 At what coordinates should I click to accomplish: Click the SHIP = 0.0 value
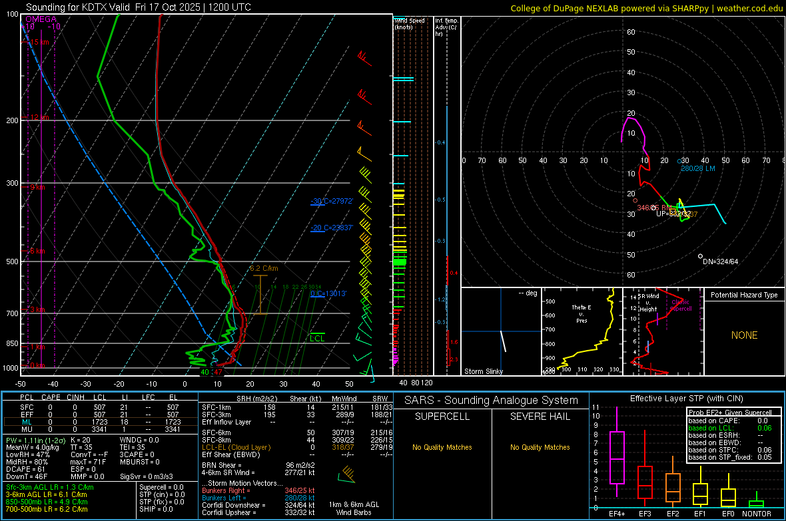(x=156, y=509)
